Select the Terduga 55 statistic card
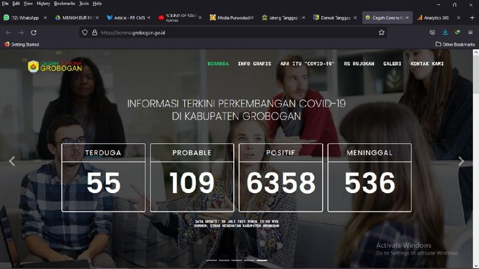The height and width of the screenshot is (269, 479). 103,177
